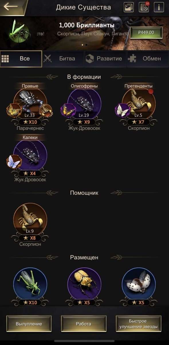Tap the white butterfly badge on Претенденты
This screenshot has height=345, width=169.
coord(123,111)
